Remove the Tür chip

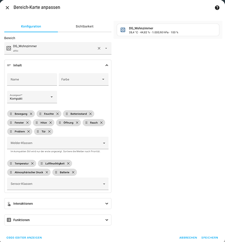pyautogui.click(x=49, y=132)
